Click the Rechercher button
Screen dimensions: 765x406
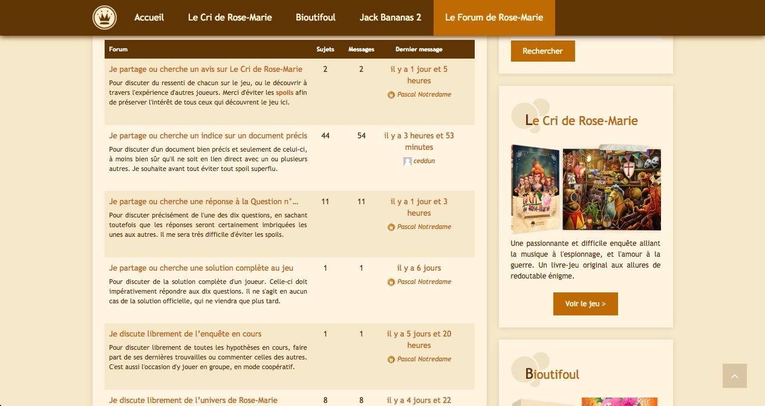[x=543, y=51]
